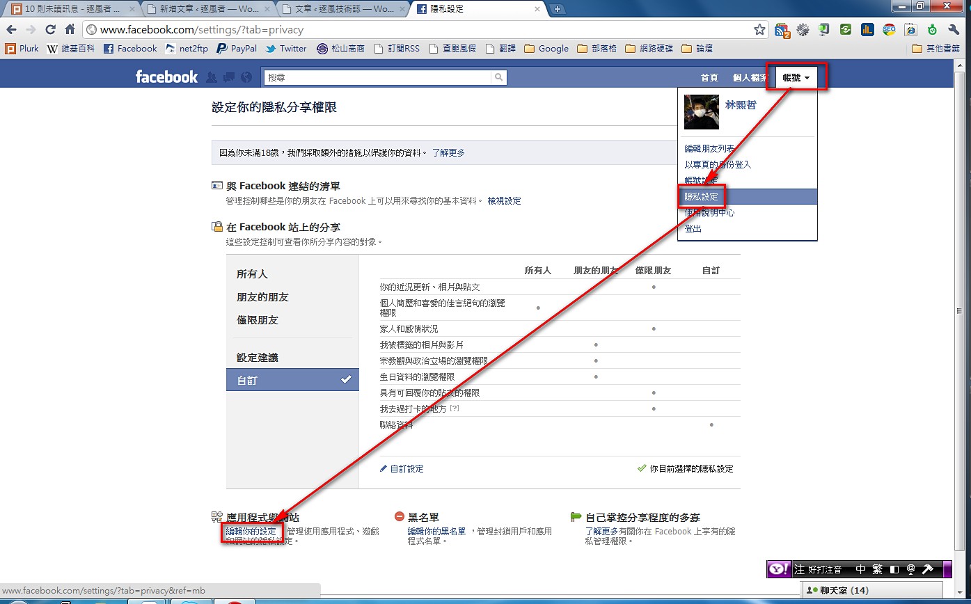
Task: Switch to the '文章 ‹ 逐風技術誌' tab
Action: (x=343, y=9)
